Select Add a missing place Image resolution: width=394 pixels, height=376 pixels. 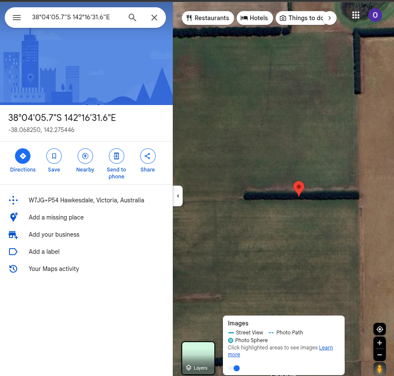(86, 217)
